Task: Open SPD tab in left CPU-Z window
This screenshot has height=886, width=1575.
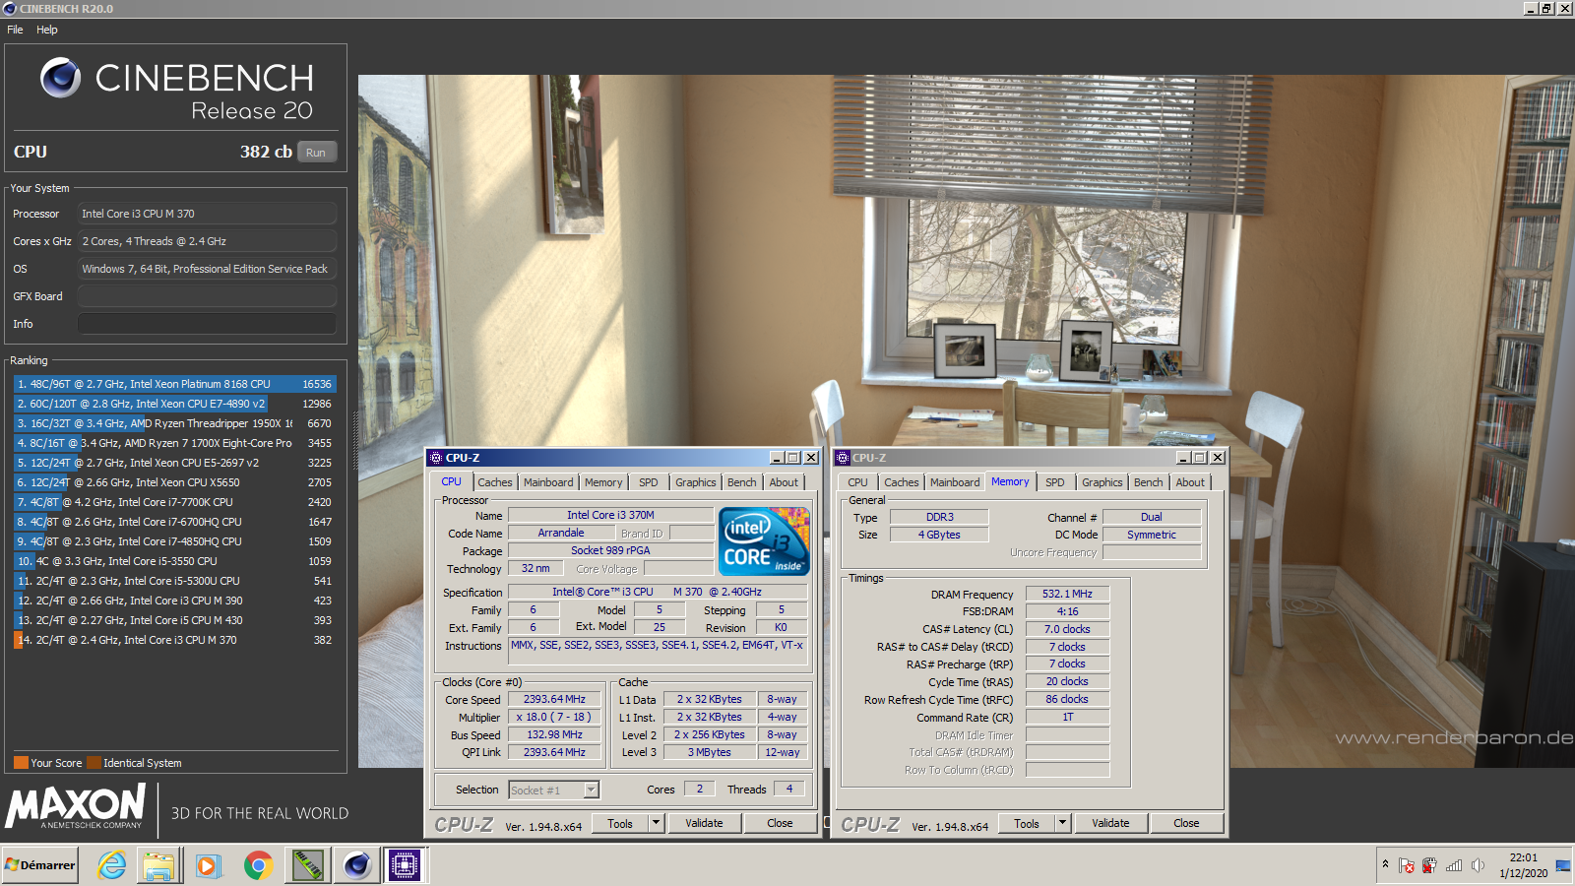Action: (x=649, y=482)
